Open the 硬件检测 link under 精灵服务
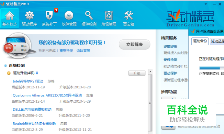 [170, 60]
